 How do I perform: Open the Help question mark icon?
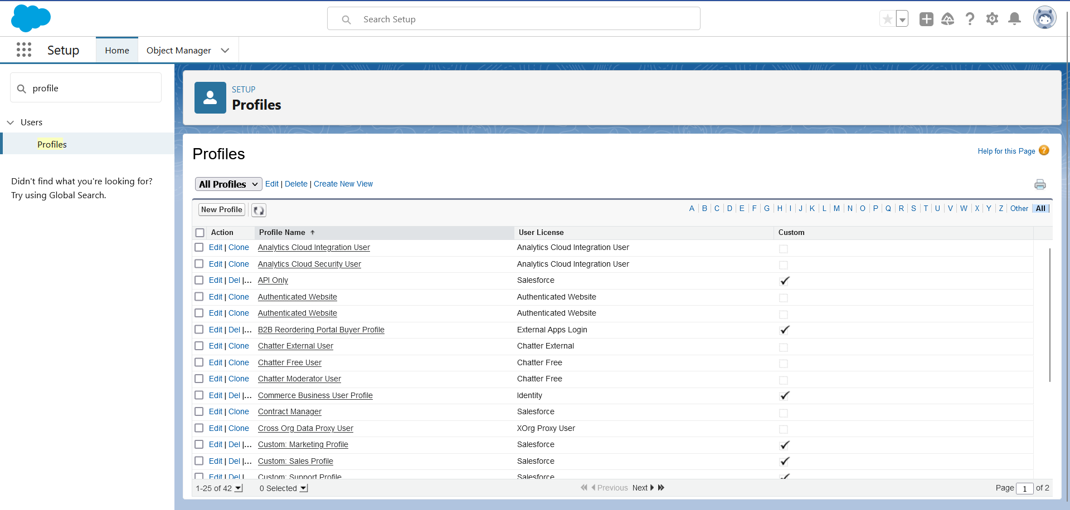tap(970, 19)
